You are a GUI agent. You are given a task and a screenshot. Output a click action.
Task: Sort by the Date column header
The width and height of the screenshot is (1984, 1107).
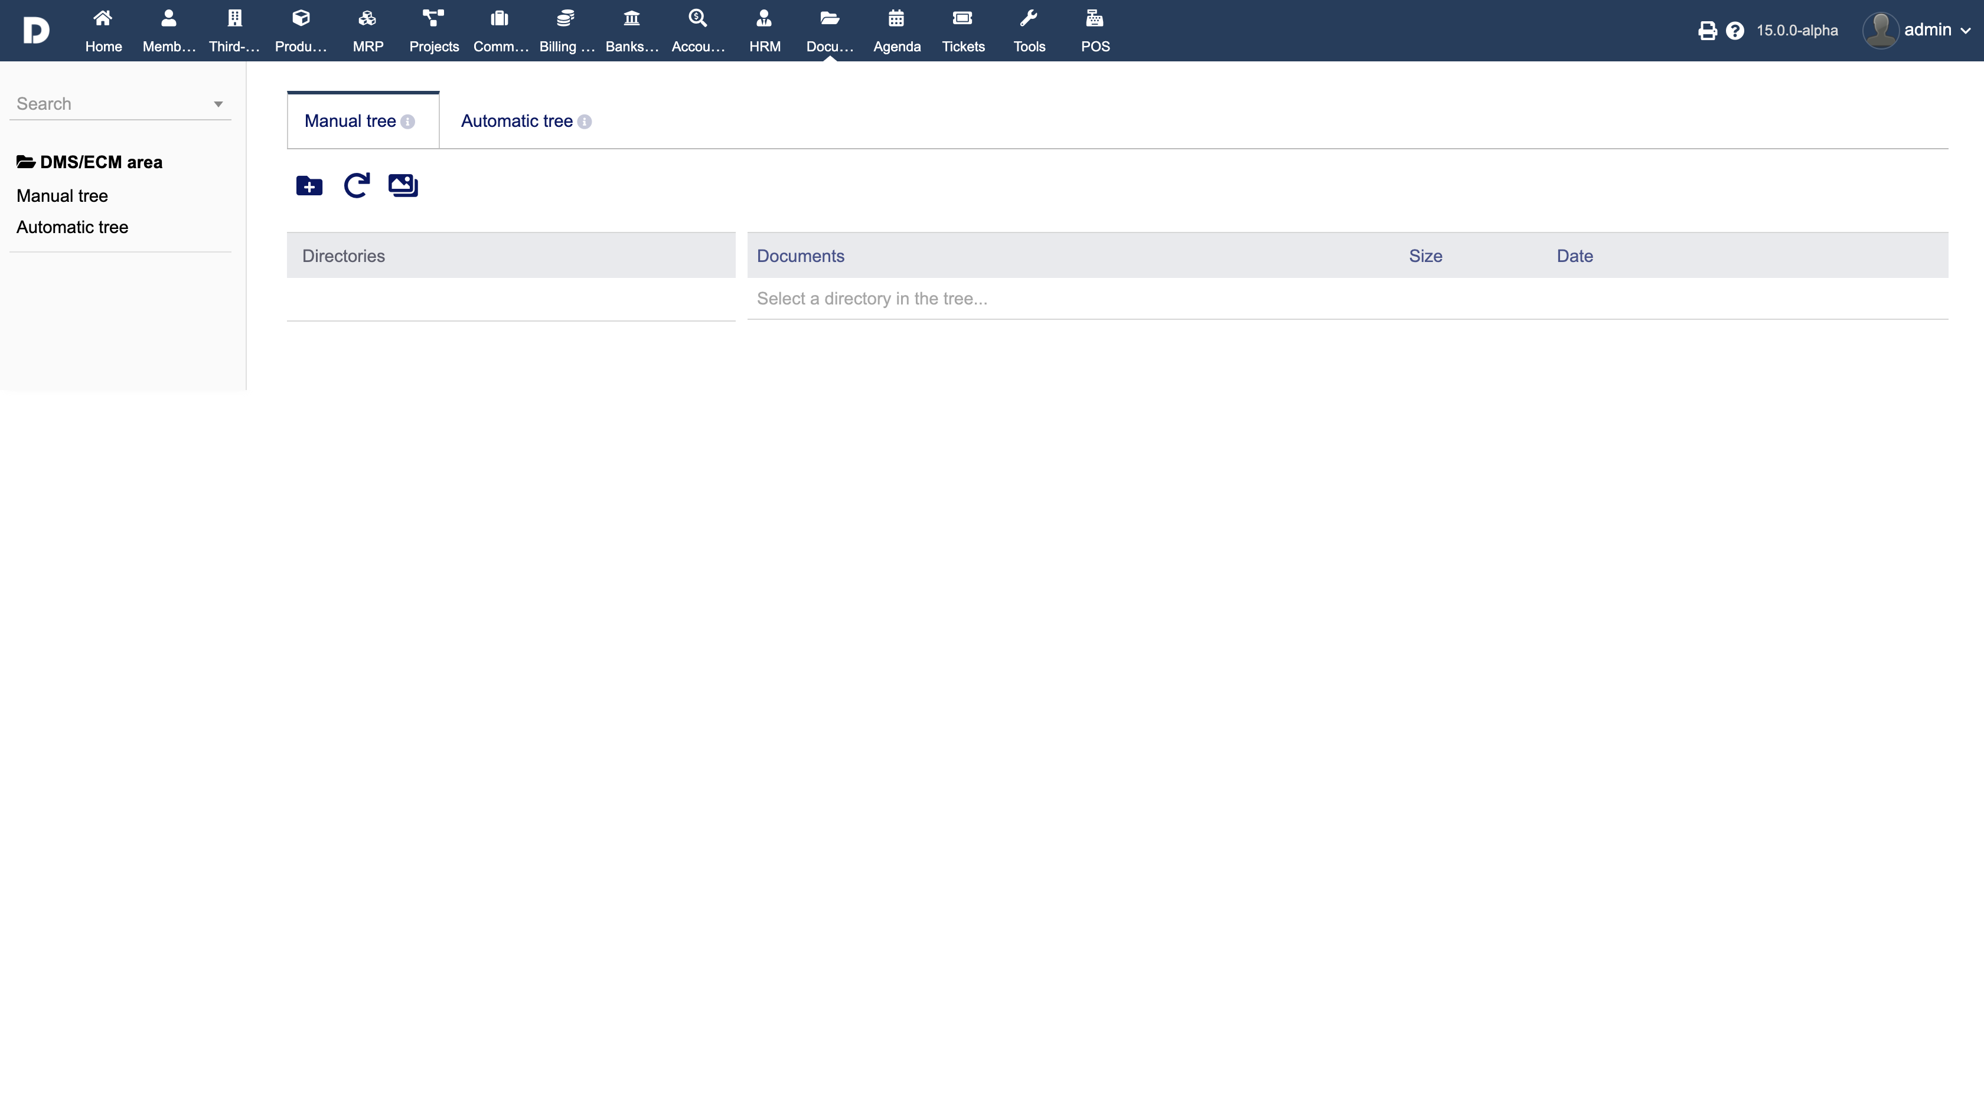(1574, 256)
